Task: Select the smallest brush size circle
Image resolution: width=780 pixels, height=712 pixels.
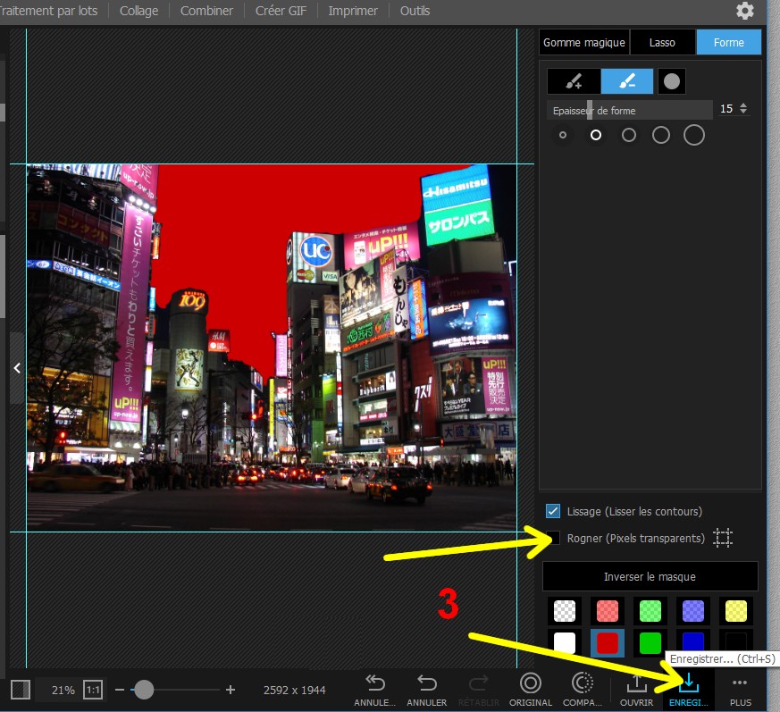Action: point(563,135)
